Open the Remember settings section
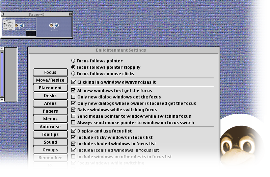This screenshot has height=177, width=270. click(x=50, y=157)
